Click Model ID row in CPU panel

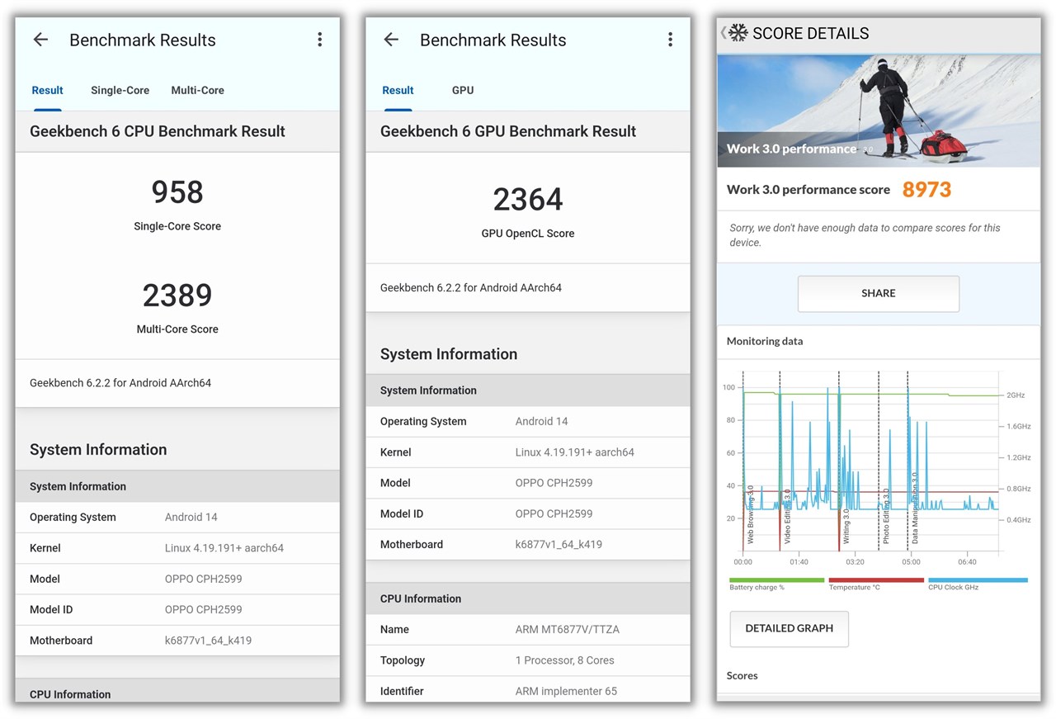(x=177, y=610)
